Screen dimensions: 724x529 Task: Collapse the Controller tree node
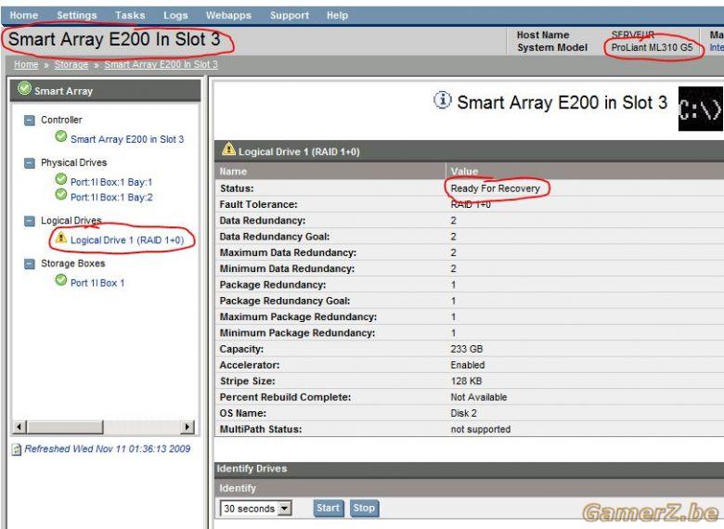(29, 121)
